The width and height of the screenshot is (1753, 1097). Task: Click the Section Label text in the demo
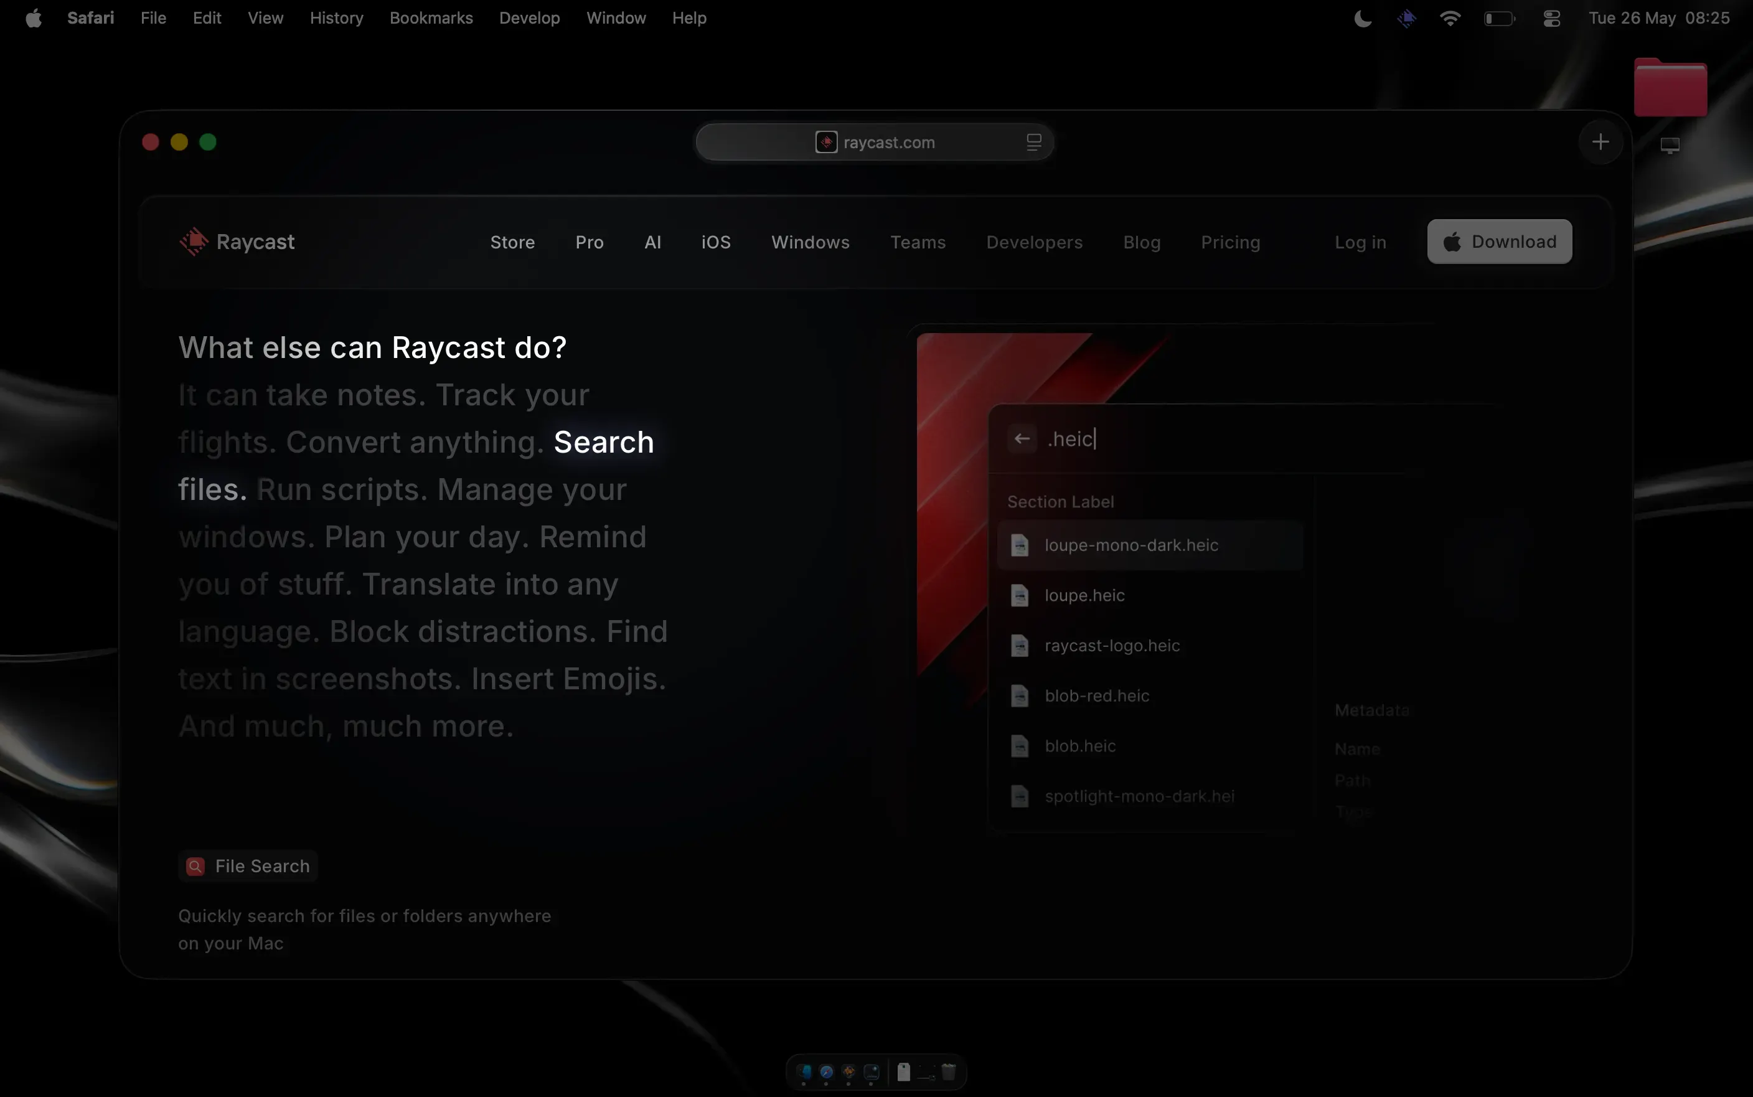pyautogui.click(x=1060, y=501)
